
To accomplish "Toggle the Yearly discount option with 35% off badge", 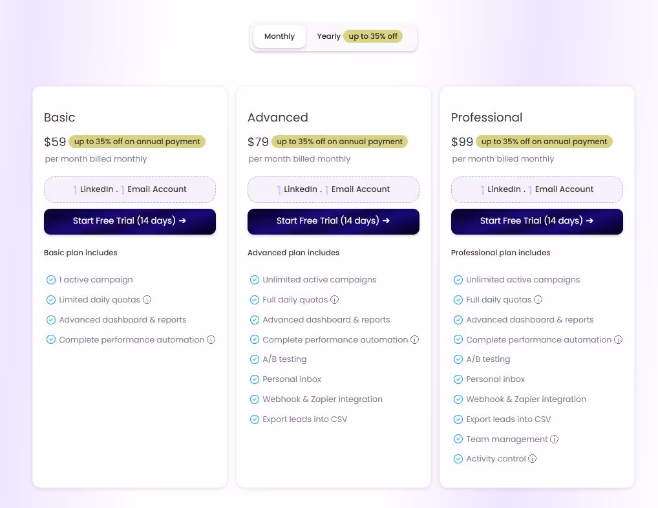I will pos(373,36).
